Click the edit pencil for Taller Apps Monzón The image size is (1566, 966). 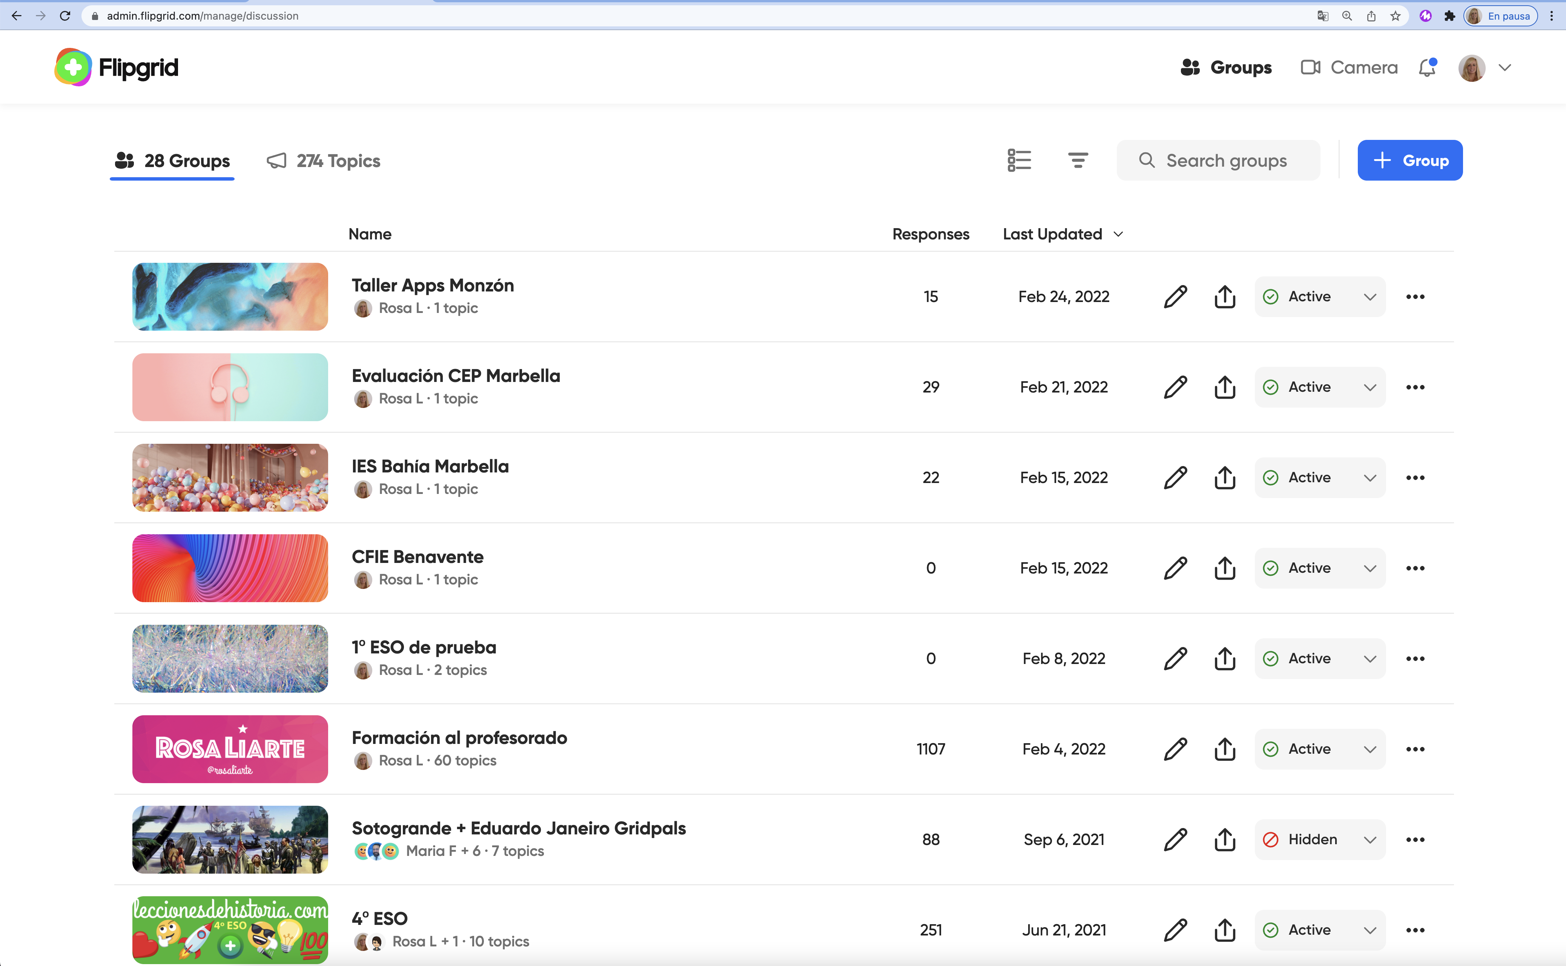[1175, 296]
